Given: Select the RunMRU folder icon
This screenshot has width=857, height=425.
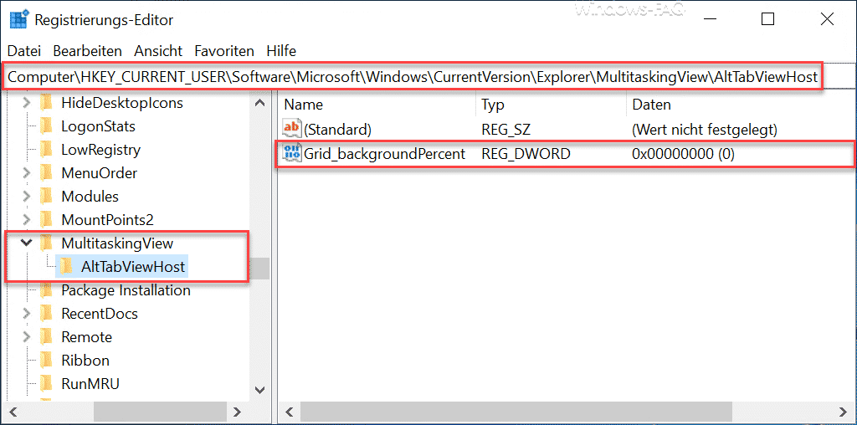Looking at the screenshot, I should click(x=47, y=383).
